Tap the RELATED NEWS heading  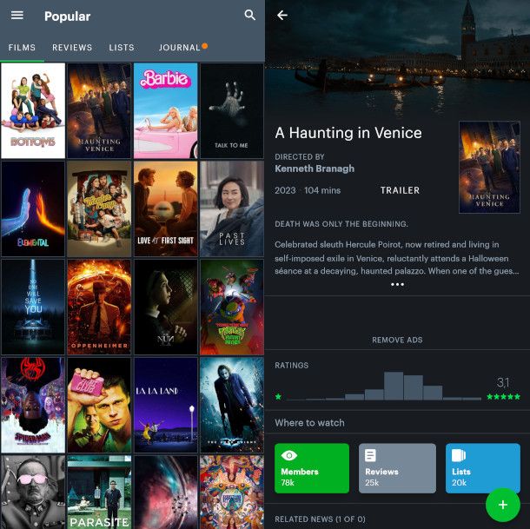point(320,519)
